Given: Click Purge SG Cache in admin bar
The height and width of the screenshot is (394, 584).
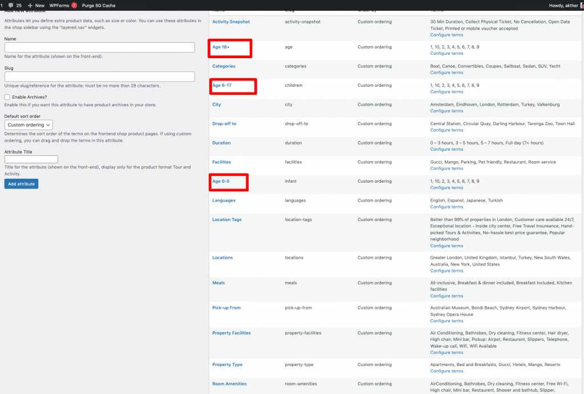Looking at the screenshot, I should [x=99, y=6].
